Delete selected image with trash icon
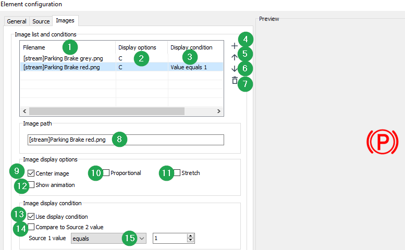The height and width of the screenshot is (250, 405). click(x=234, y=81)
